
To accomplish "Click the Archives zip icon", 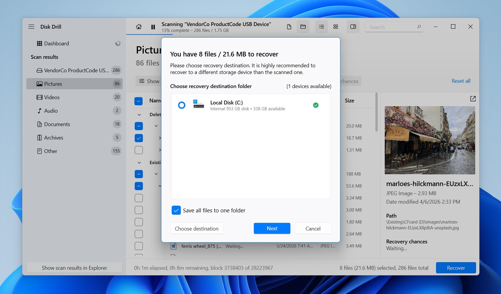I will (39, 138).
